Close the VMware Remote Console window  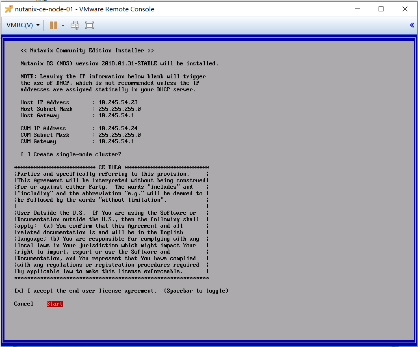(x=405, y=9)
